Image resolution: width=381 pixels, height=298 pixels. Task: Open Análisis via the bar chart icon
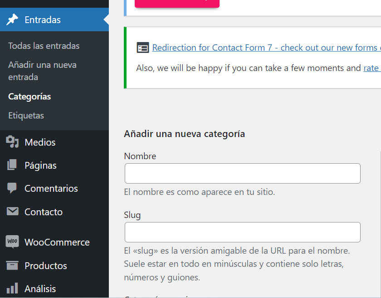tap(12, 289)
